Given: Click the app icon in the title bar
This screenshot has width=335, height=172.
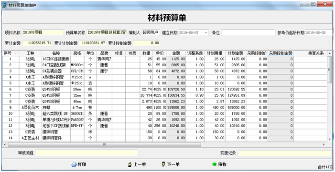Looking at the screenshot, I should [4, 5].
